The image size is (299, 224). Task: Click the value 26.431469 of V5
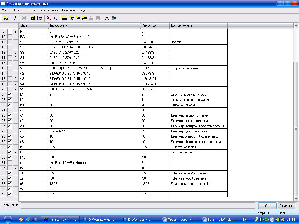click(149, 89)
